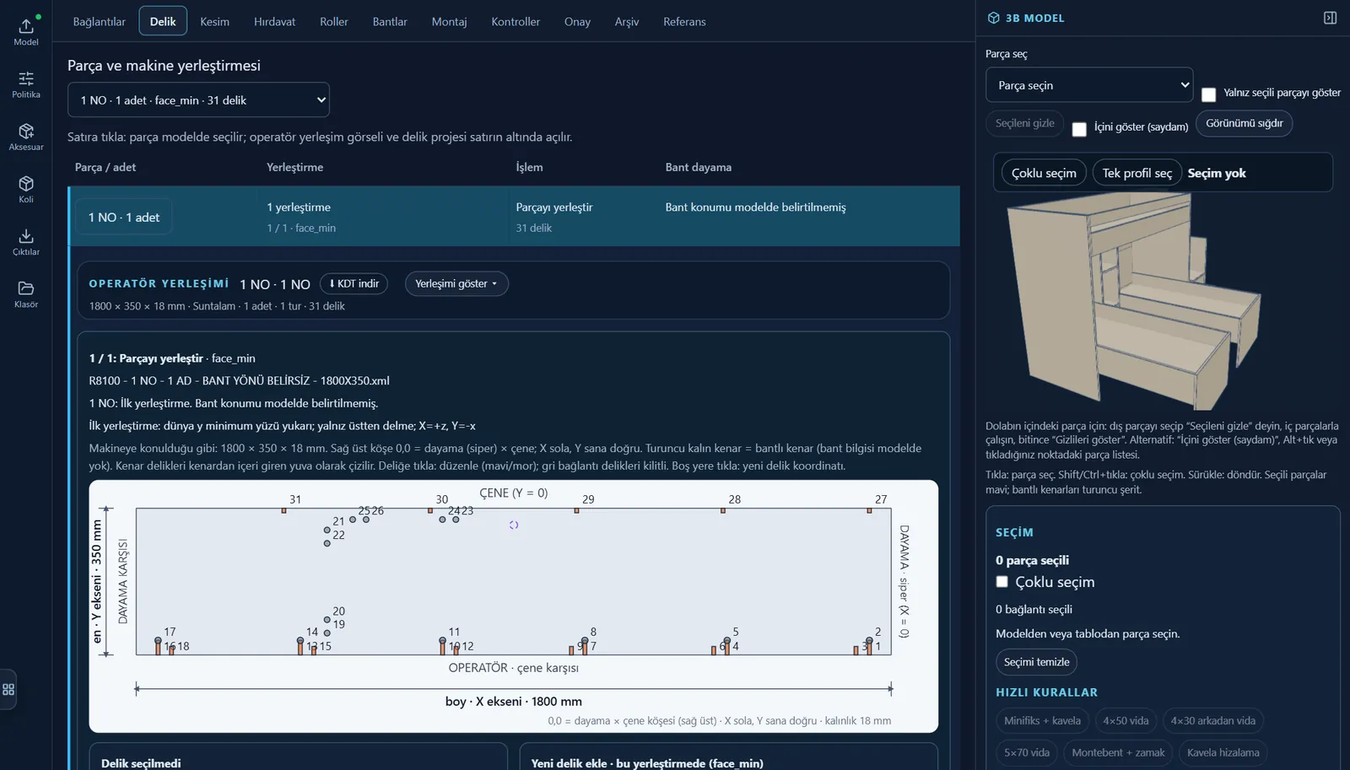The image size is (1350, 770).
Task: Expand the Yerleşimi göster dropdown
Action: tap(456, 283)
